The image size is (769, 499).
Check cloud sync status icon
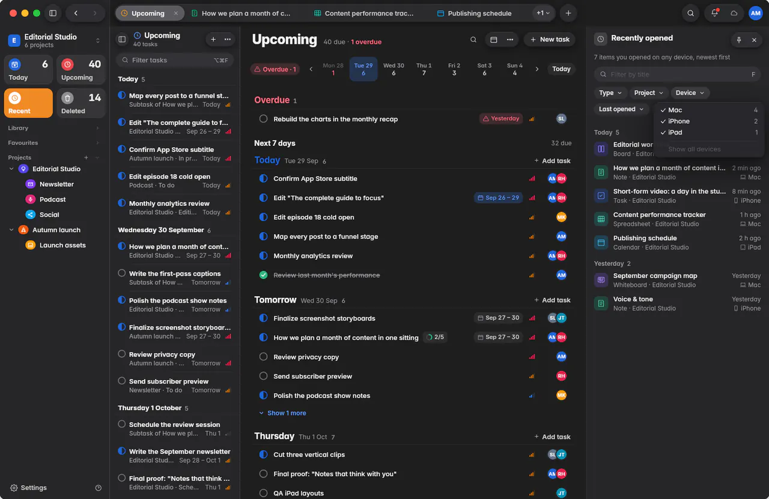tap(734, 13)
